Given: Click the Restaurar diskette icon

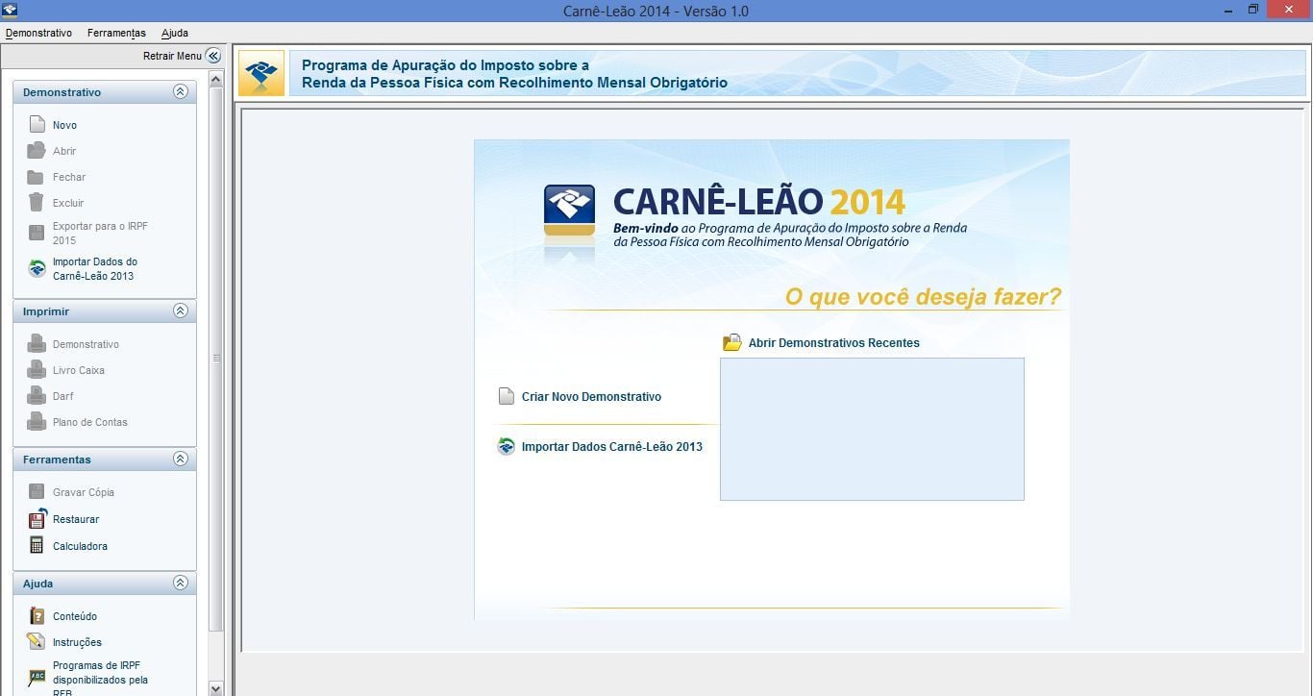Looking at the screenshot, I should pos(37,519).
